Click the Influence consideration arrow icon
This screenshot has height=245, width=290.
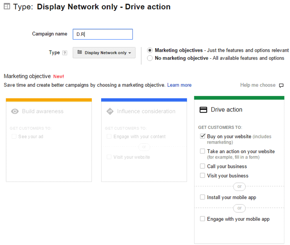point(110,112)
